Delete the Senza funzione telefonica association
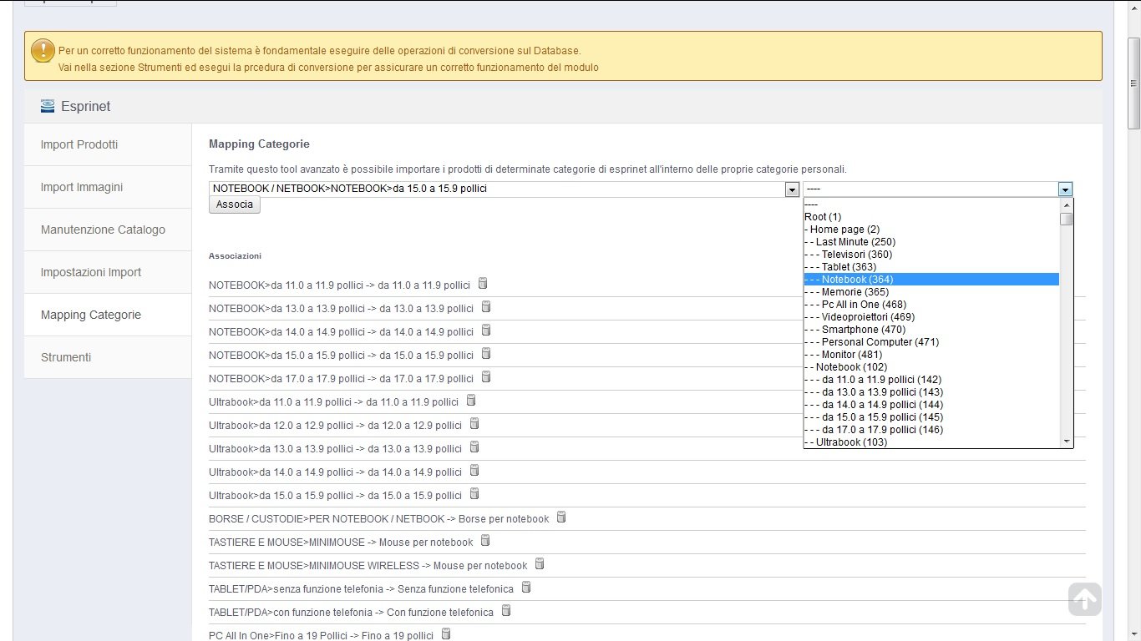This screenshot has width=1141, height=641. click(x=526, y=588)
